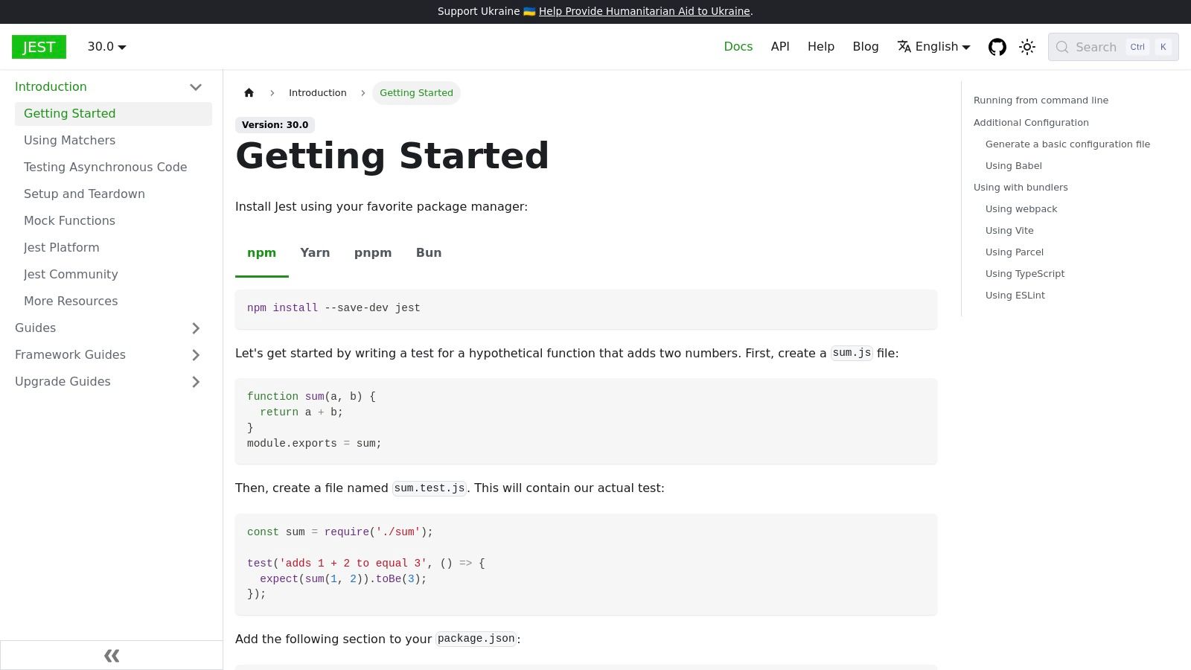Toggle between light and dark mode
This screenshot has width=1191, height=670.
(x=1027, y=47)
